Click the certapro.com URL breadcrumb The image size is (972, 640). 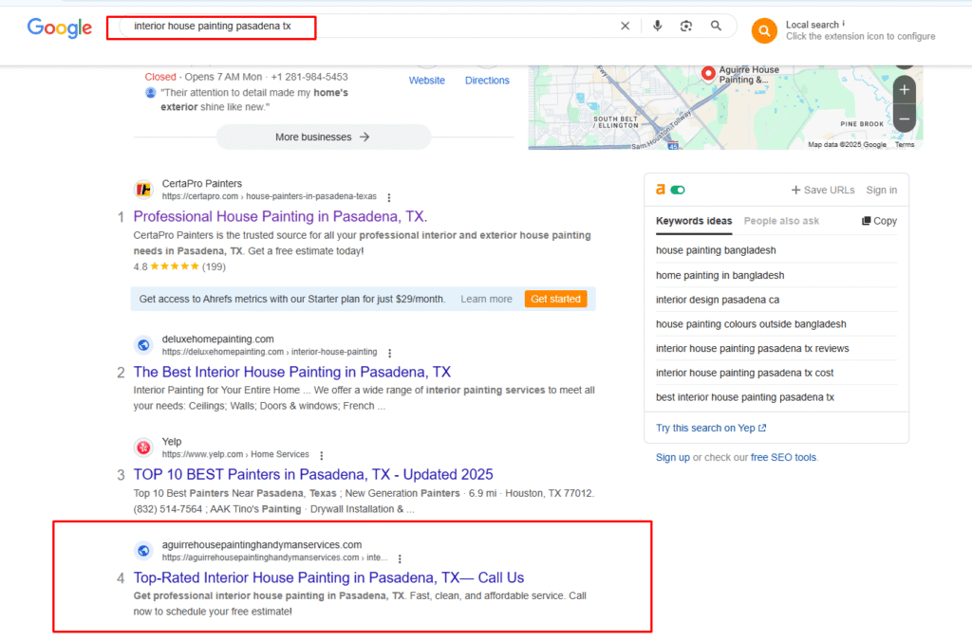[269, 196]
